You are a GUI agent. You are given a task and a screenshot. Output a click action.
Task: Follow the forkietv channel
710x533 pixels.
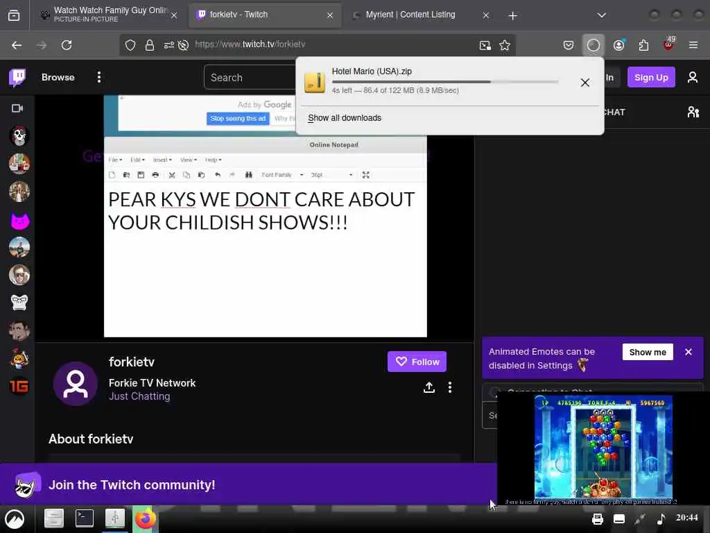coord(417,362)
